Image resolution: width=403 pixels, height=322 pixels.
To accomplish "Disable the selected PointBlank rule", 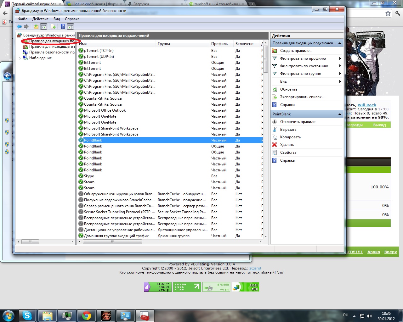I will coord(298,122).
